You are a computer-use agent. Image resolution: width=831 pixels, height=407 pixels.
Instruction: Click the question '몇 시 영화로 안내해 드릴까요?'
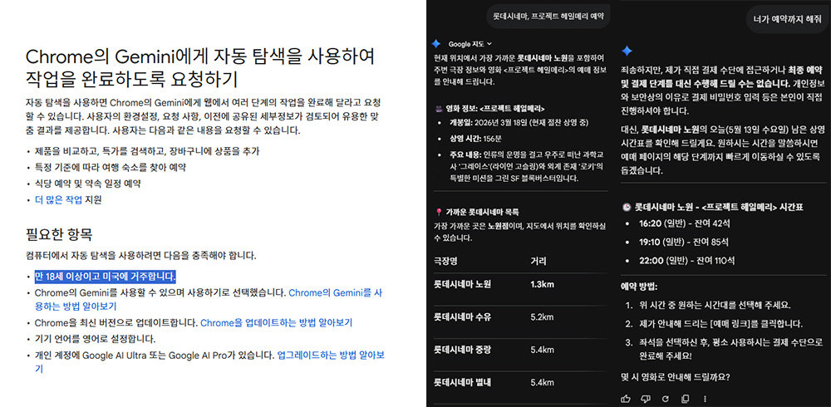tap(675, 377)
